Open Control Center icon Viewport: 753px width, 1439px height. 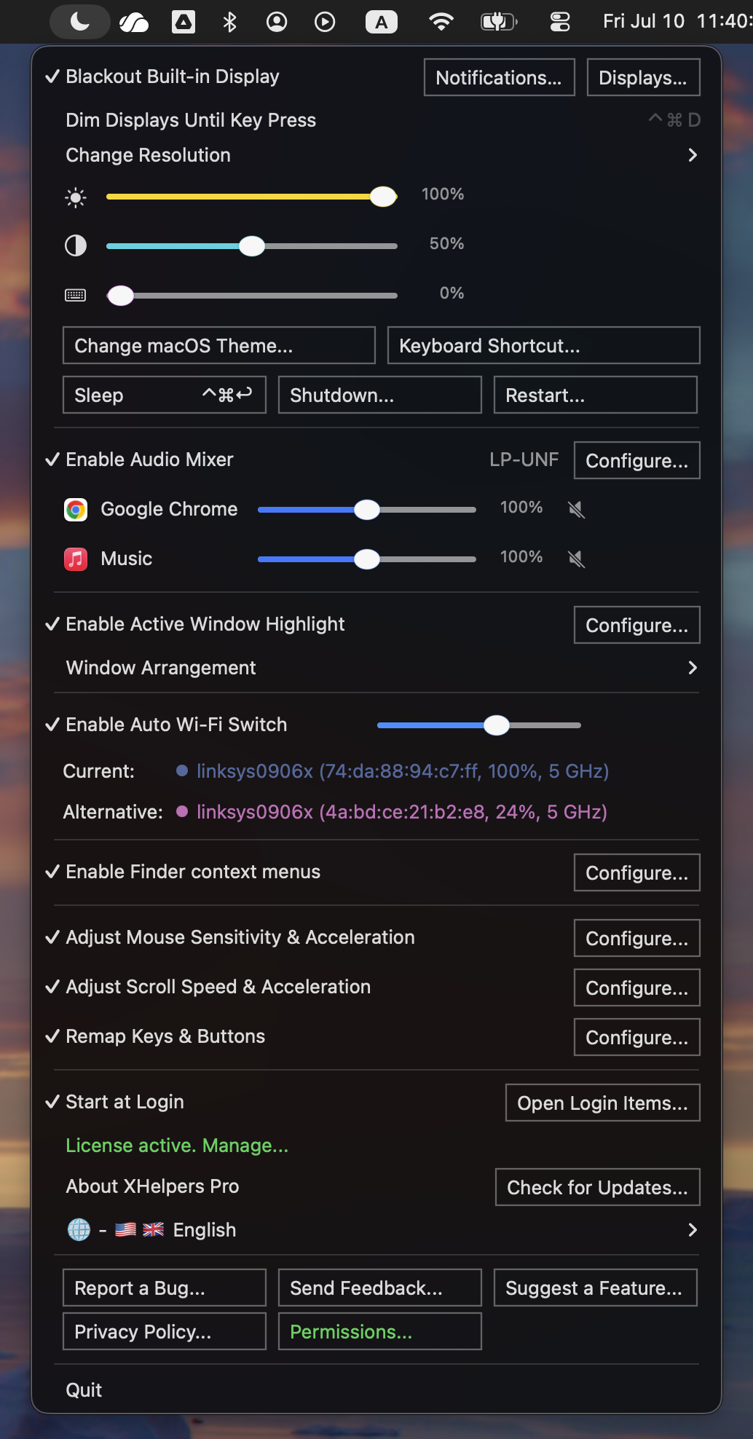560,22
